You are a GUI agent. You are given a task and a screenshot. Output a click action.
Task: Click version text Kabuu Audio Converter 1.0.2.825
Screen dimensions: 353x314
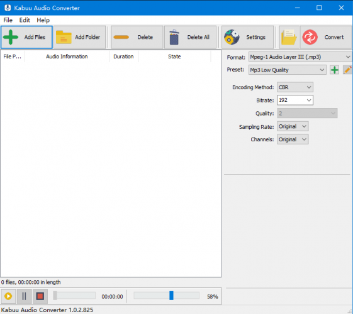click(47, 310)
